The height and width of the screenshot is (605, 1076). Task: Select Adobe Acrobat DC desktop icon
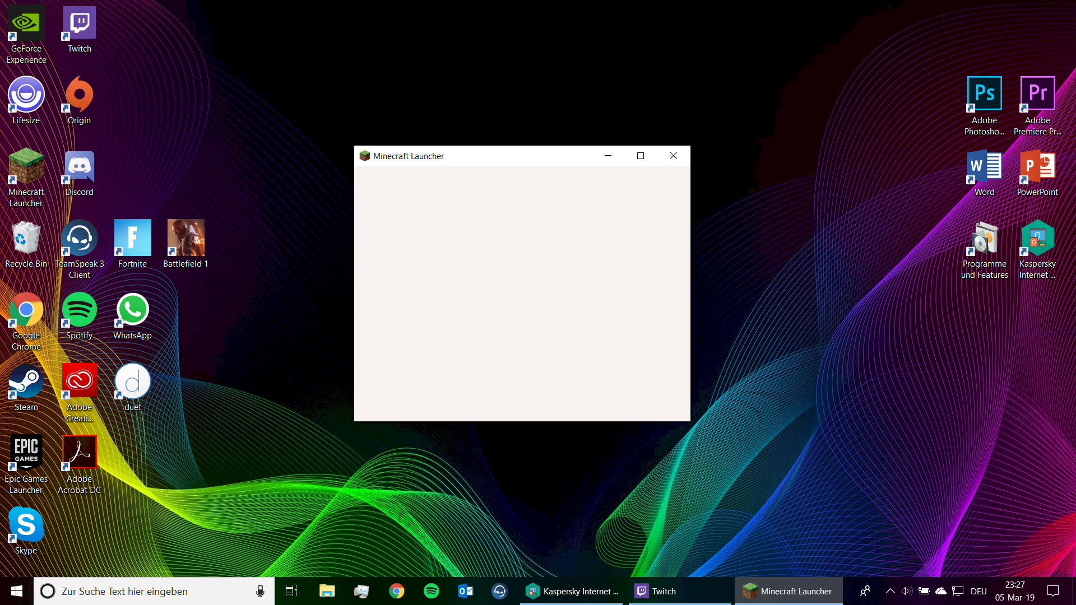[79, 465]
